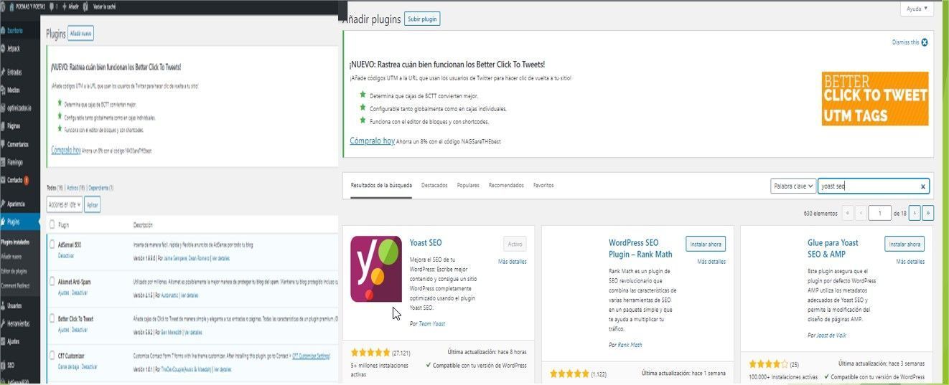Switch to the Destacados tab
The height and width of the screenshot is (385, 949).
(x=434, y=185)
